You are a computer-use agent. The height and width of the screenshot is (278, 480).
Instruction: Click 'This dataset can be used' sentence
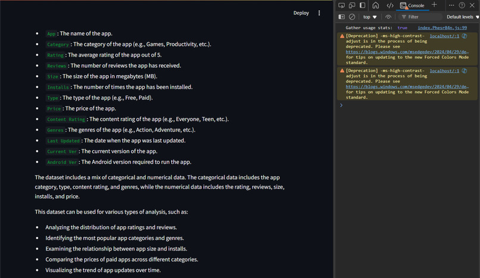[111, 212]
